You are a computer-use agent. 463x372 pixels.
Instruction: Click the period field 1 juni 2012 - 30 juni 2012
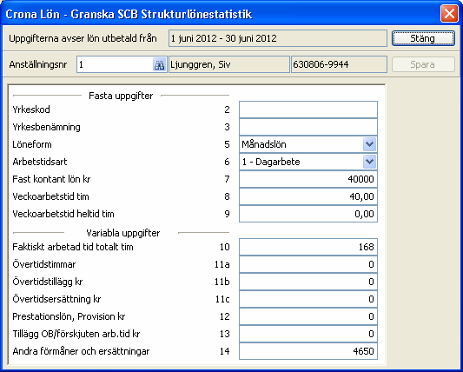tap(278, 38)
